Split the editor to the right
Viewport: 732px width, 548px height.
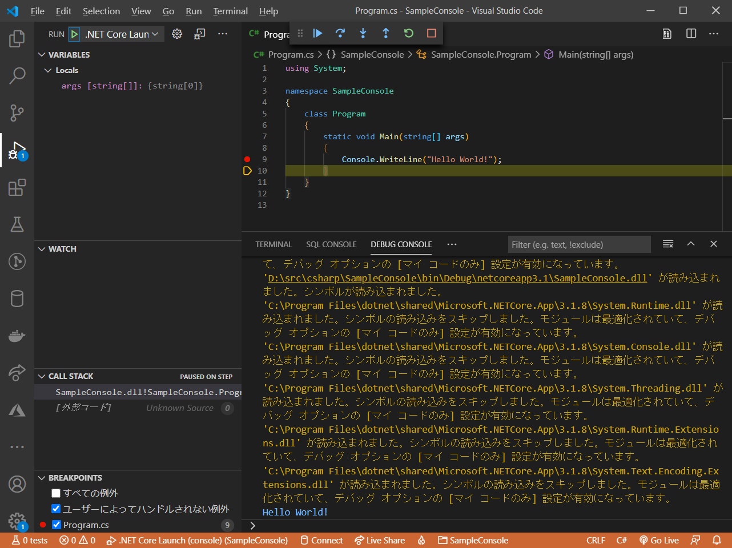691,34
